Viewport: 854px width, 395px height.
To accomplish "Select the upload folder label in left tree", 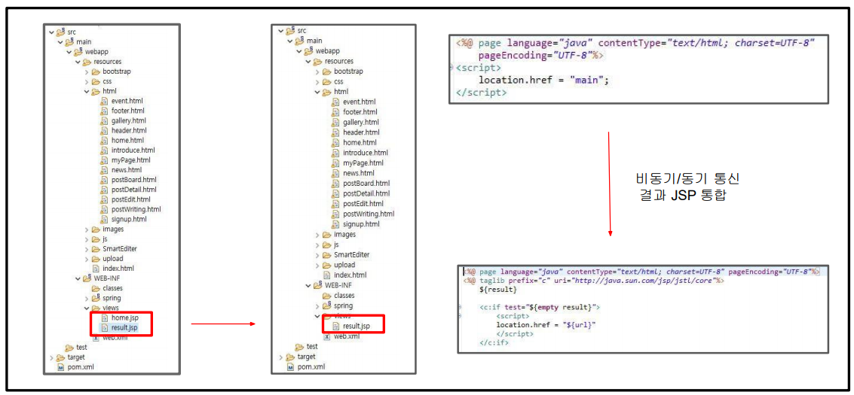I will (x=113, y=259).
